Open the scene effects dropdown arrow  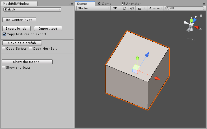point(144,8)
